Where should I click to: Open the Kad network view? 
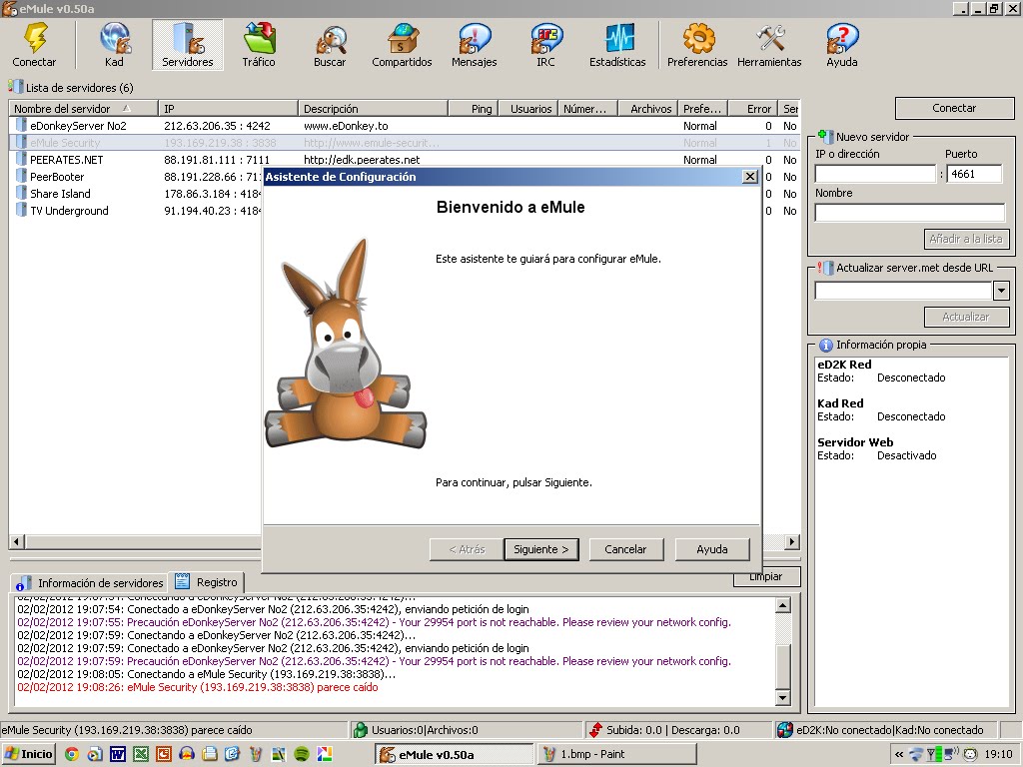pos(114,44)
